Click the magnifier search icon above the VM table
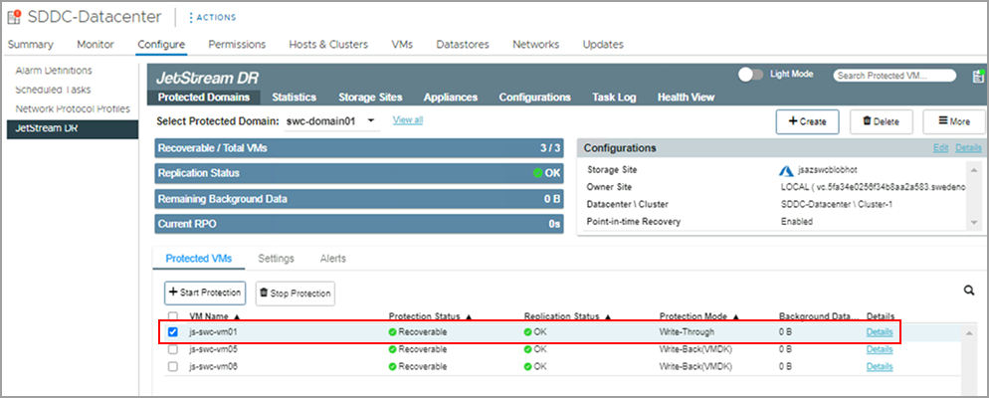The width and height of the screenshot is (989, 398). (968, 291)
